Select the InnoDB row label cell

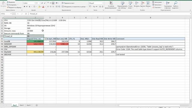click(x=15, y=41)
